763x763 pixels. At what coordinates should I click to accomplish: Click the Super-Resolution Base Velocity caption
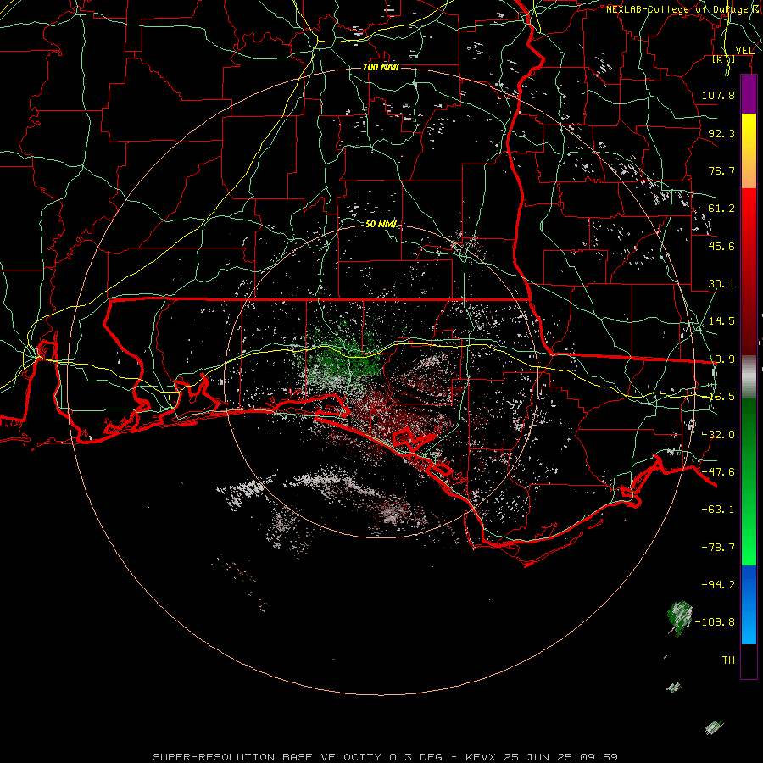tap(386, 757)
